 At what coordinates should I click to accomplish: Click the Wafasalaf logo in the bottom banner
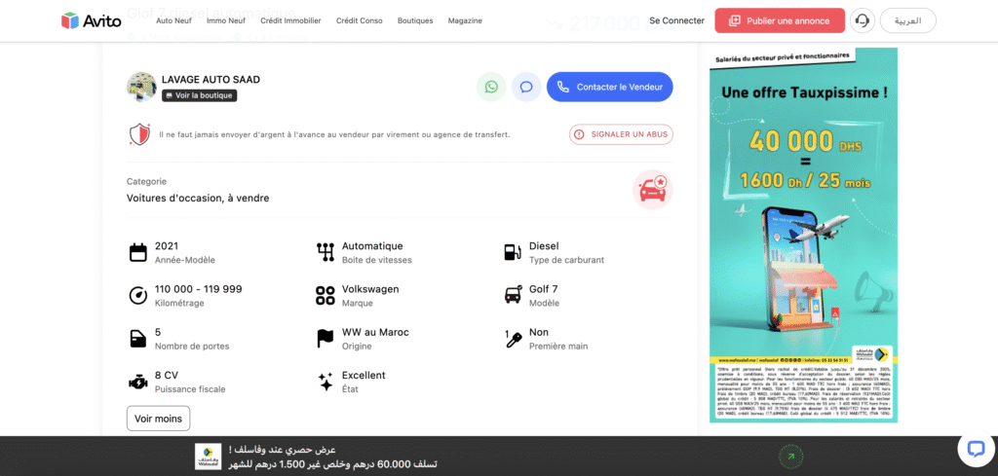[x=209, y=457]
